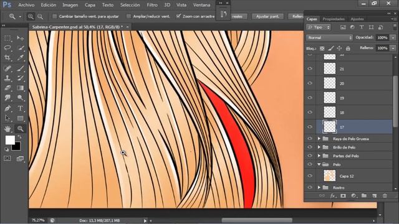Screen dimensions: 399x224
Task: Toggle Quick Mask mode icon
Action: 7,159
